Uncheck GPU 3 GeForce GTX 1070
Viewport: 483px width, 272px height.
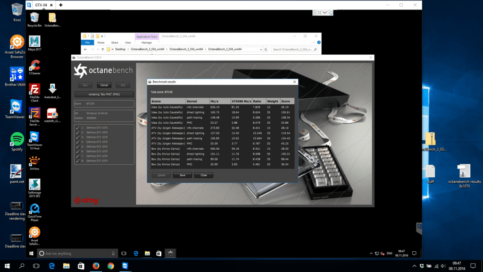tap(78, 137)
